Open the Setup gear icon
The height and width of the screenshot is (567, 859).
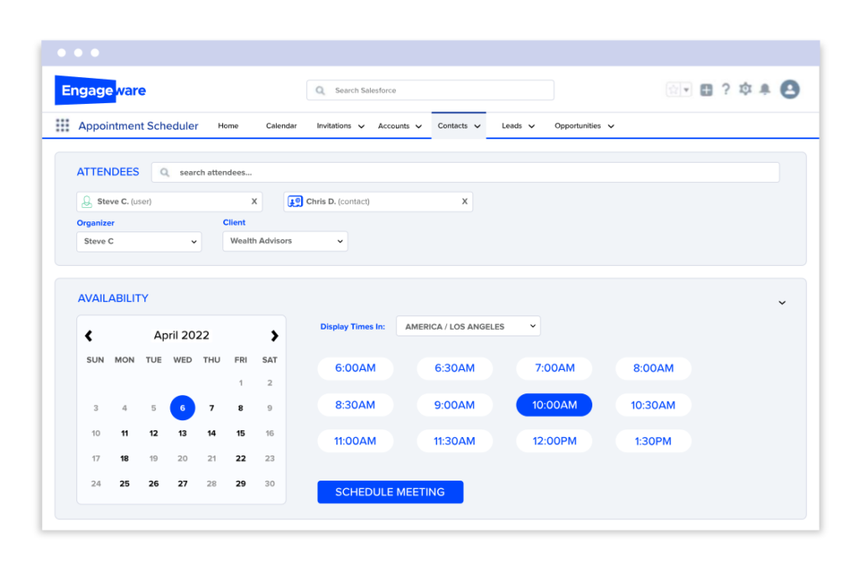tap(745, 88)
